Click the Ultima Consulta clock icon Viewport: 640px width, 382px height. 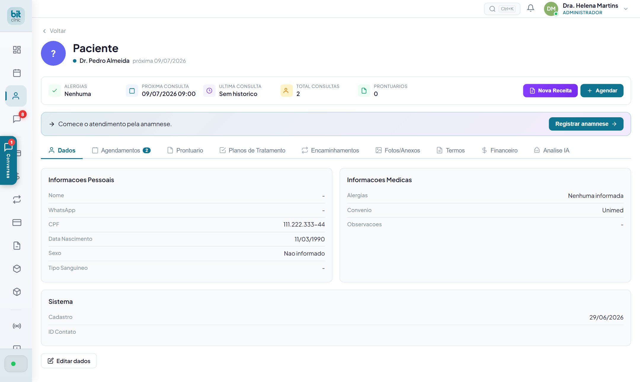point(209,91)
